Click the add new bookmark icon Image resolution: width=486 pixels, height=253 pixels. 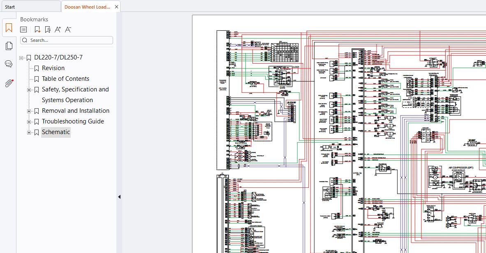coord(37,30)
